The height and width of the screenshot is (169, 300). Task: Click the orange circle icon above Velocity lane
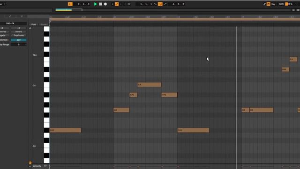(x=30, y=163)
